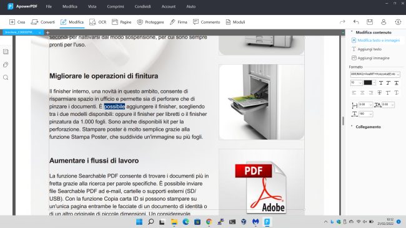This screenshot has width=406, height=228.
Task: Open the Condividi menu
Action: (142, 6)
